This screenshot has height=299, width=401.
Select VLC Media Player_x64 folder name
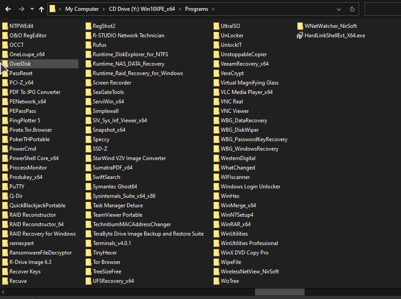tap(247, 92)
